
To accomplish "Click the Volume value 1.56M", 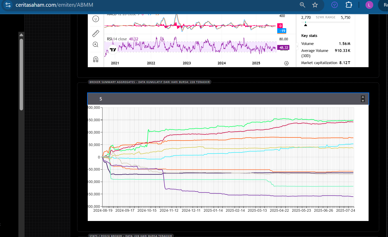I will click(x=345, y=44).
